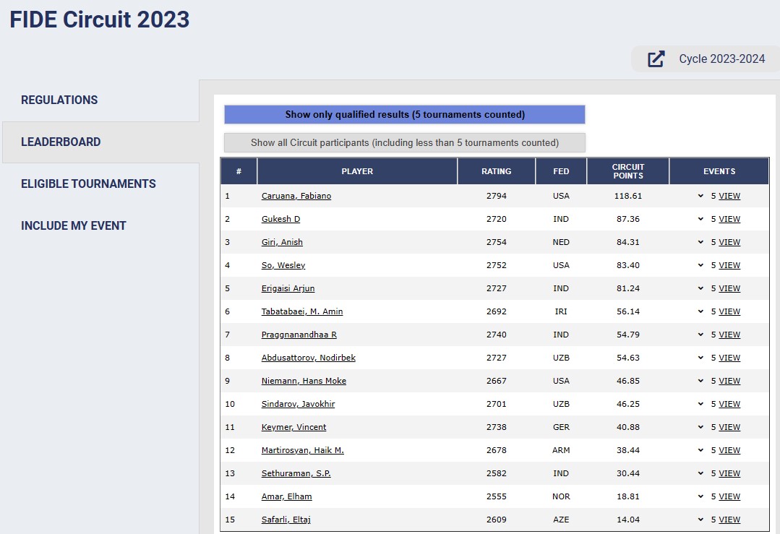Open the Leaderboard tab
This screenshot has height=534, width=780.
(x=61, y=142)
